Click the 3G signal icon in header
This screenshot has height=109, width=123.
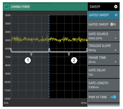7,7
